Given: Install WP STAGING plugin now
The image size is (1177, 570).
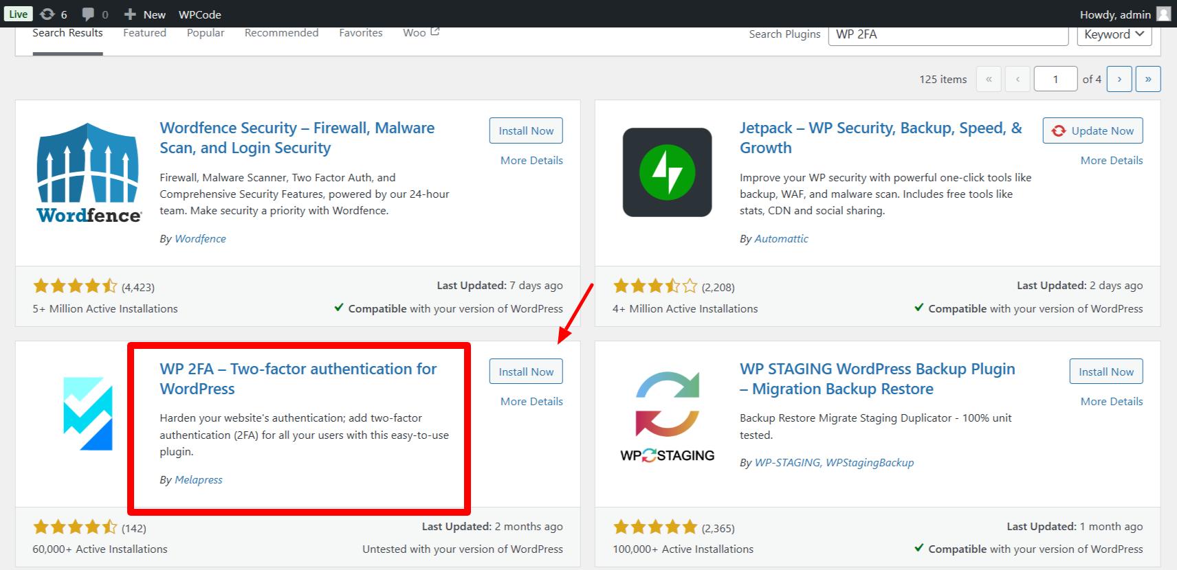Looking at the screenshot, I should click(1106, 372).
